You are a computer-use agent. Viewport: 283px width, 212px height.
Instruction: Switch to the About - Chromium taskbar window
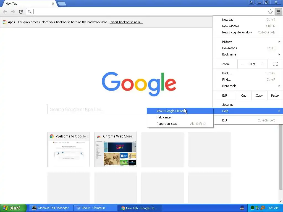click(x=95, y=208)
